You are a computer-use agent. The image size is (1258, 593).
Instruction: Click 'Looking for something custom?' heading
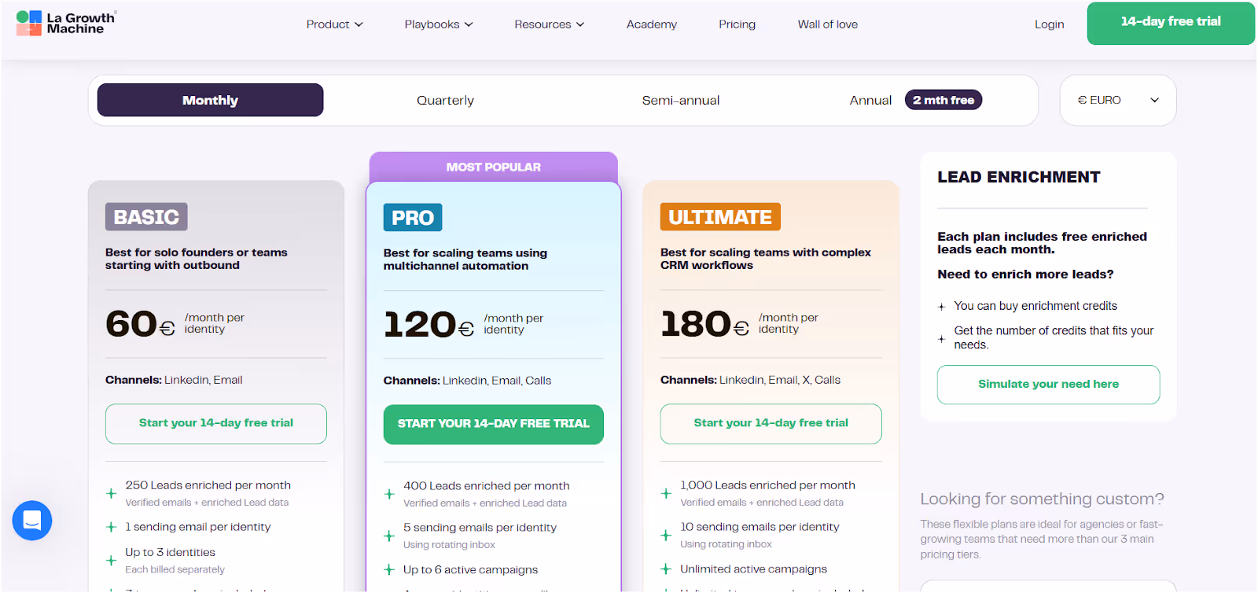(x=1042, y=499)
